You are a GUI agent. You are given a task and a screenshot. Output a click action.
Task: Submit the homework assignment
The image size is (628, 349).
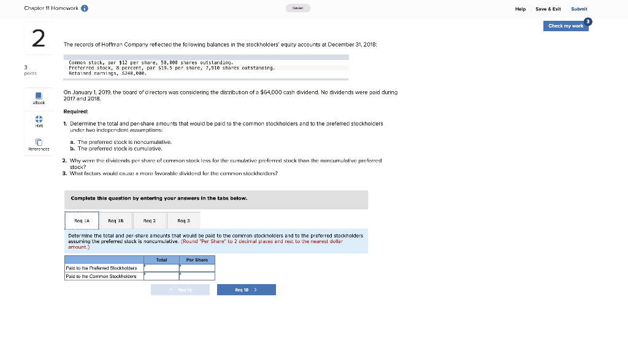(x=579, y=9)
